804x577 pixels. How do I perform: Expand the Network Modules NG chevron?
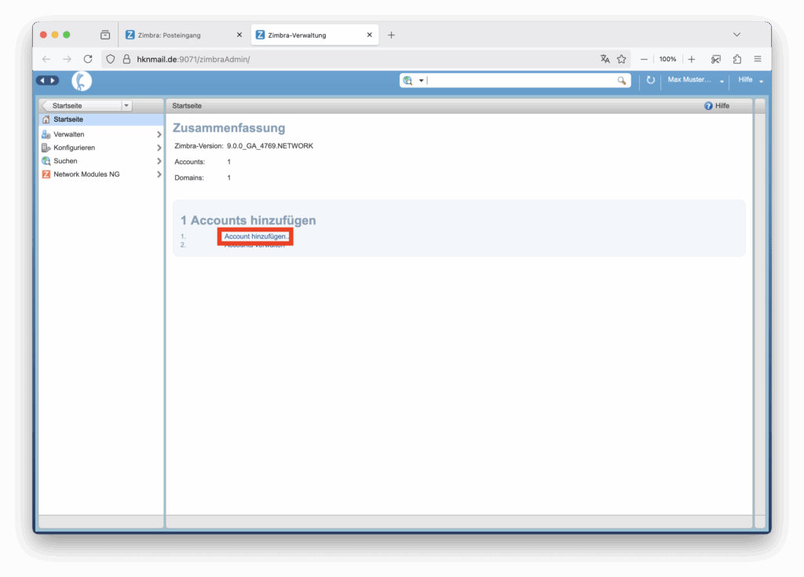point(159,174)
